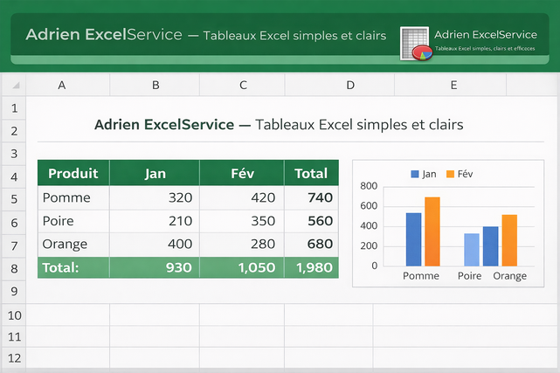Select row 12 header
Screen dimensions: 560x373
[x=13, y=358]
